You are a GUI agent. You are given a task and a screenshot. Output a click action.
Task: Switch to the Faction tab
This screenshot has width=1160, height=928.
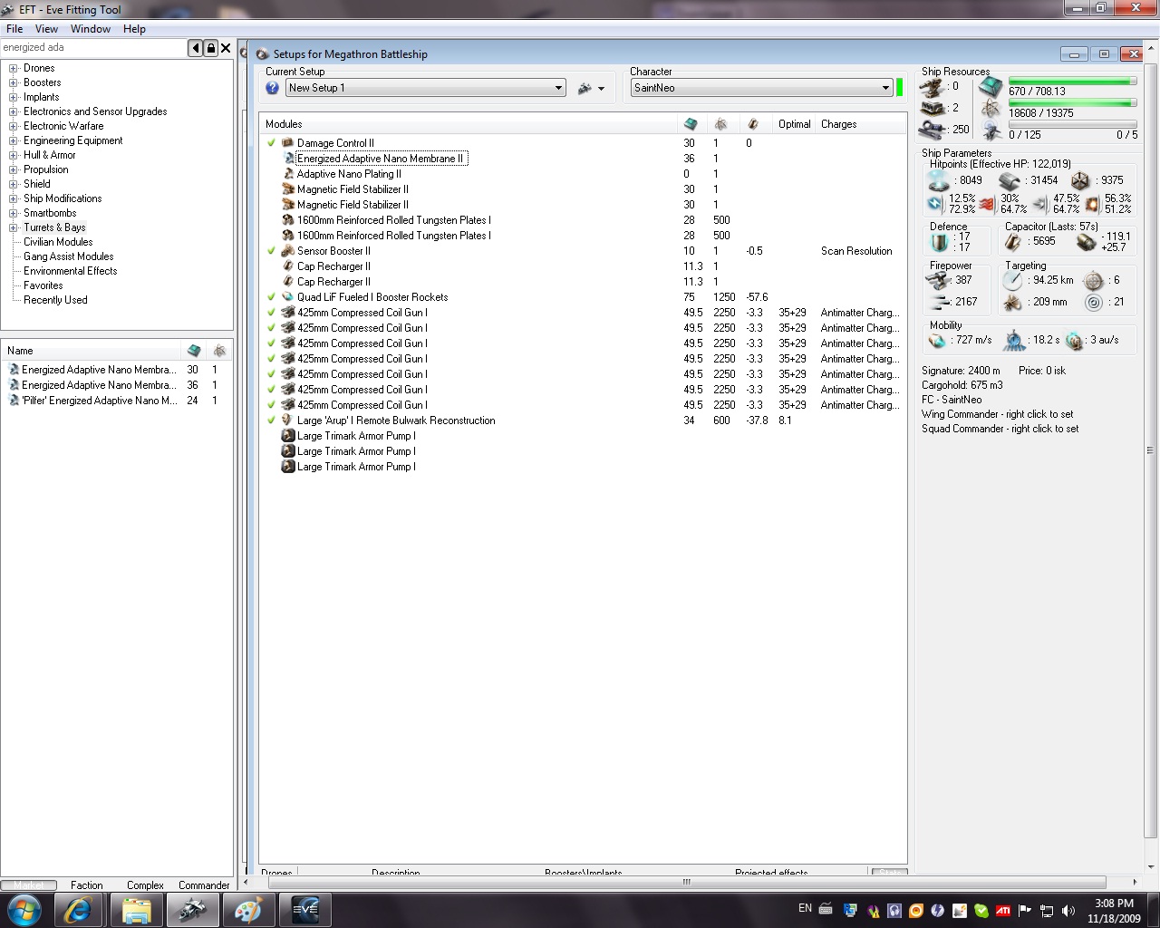point(87,885)
